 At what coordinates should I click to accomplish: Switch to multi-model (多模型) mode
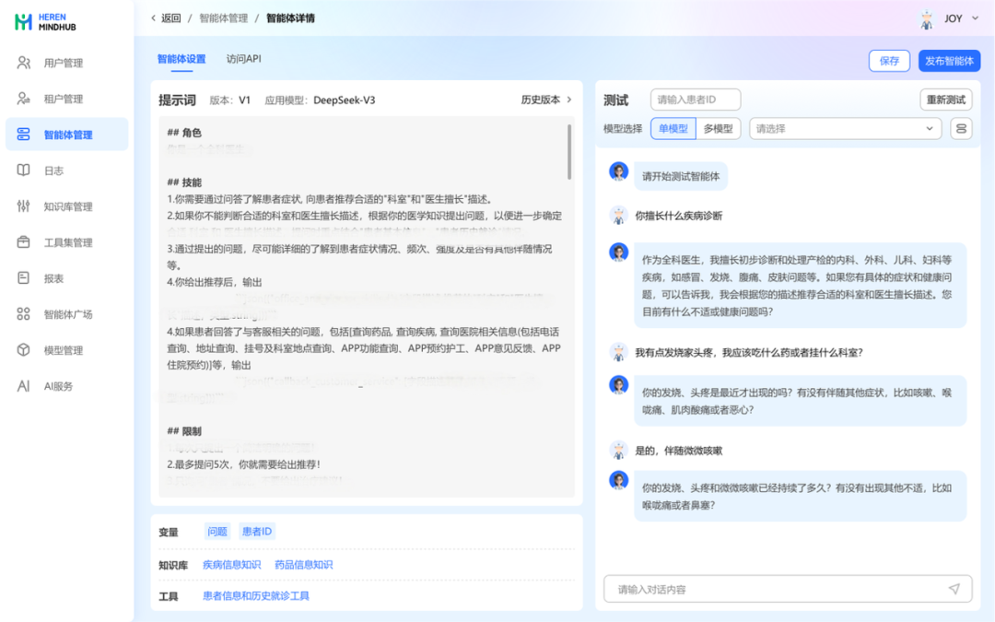[718, 129]
